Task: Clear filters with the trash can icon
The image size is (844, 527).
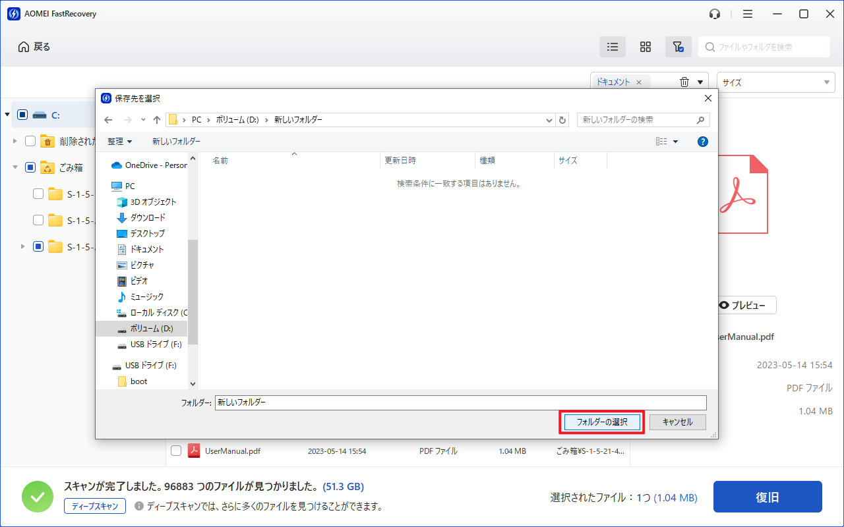Action: coord(684,82)
